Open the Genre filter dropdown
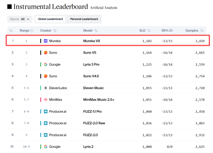This screenshot has height=153, width=213. [20, 19]
